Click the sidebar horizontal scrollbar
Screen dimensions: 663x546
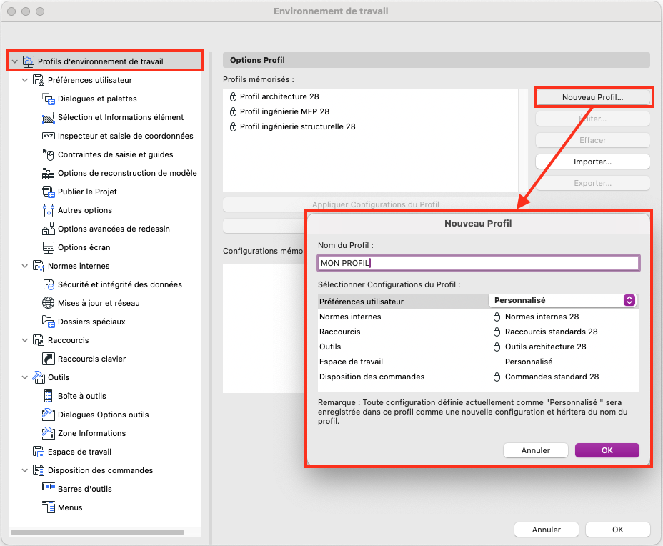click(x=97, y=532)
